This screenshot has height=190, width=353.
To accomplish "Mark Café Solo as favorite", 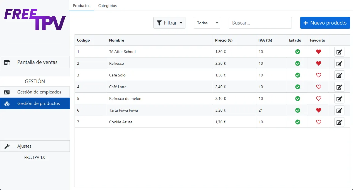I will [318, 75].
